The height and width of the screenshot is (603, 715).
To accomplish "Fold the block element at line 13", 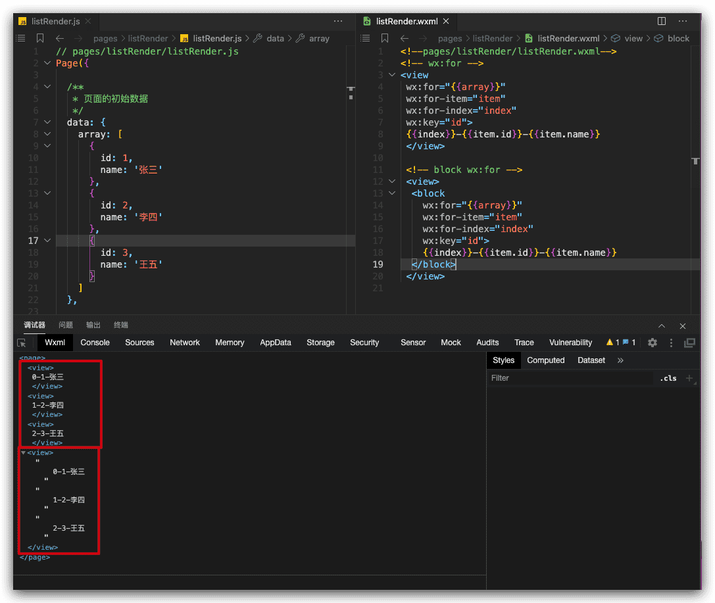I will point(393,193).
